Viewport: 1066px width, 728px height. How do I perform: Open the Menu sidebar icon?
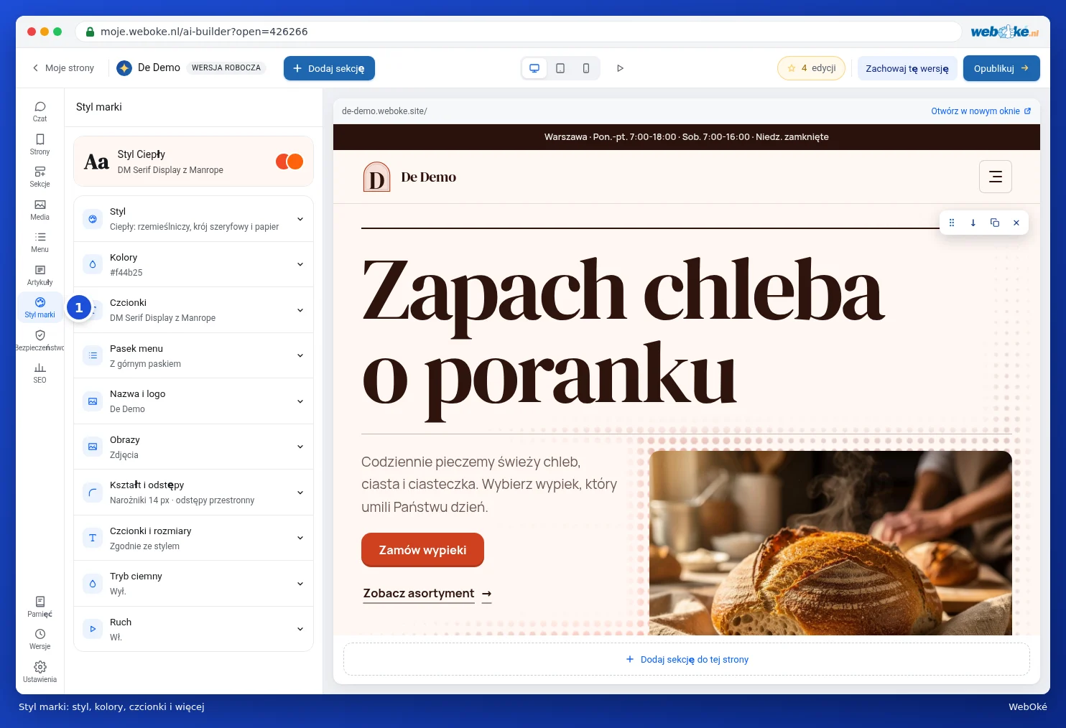(40, 242)
